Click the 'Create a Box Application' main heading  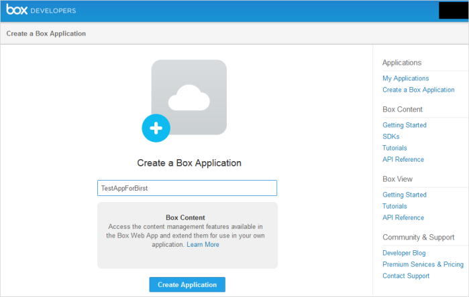pos(189,163)
